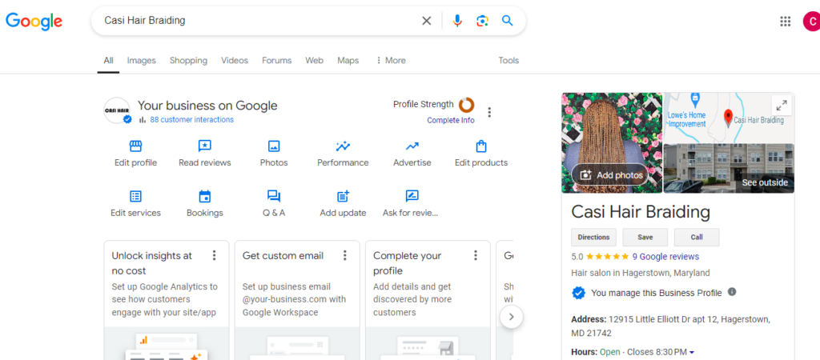Click the Directions button

point(593,238)
